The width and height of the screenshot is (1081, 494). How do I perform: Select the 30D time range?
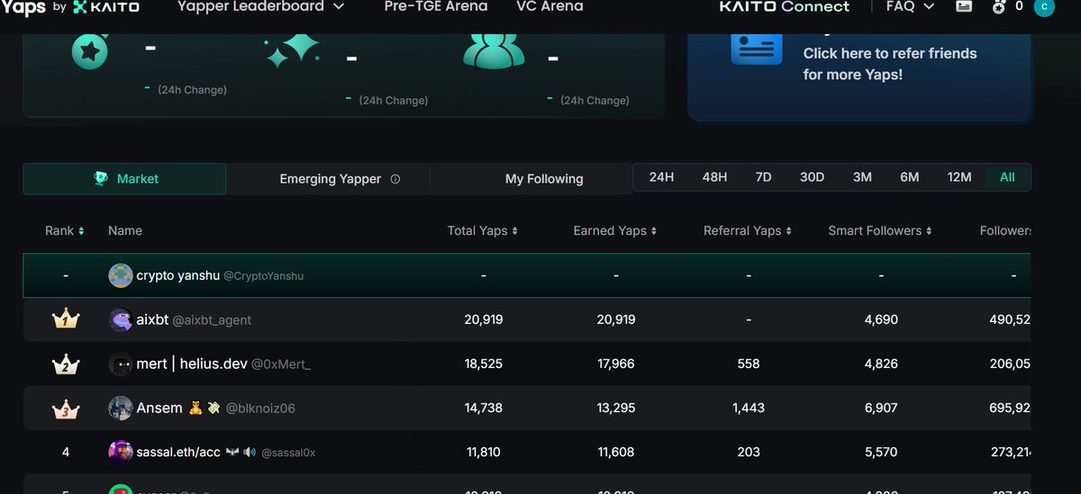[813, 177]
